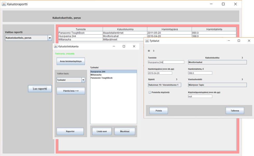Click the Java icon in Työkalut title bar
The image size is (254, 156).
(x=147, y=41)
